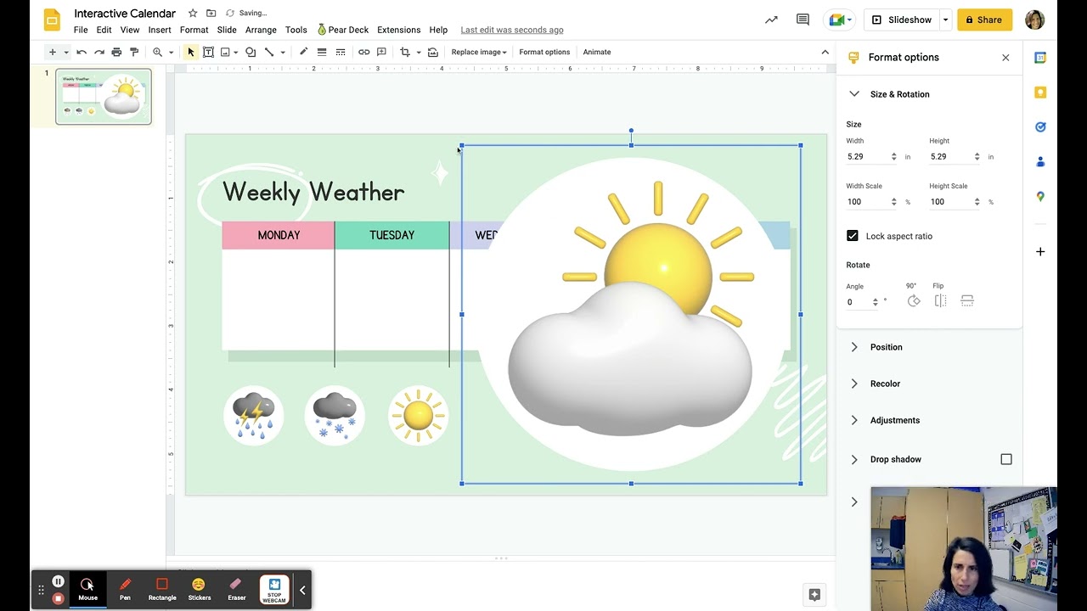Open the Extensions menu

tap(398, 30)
